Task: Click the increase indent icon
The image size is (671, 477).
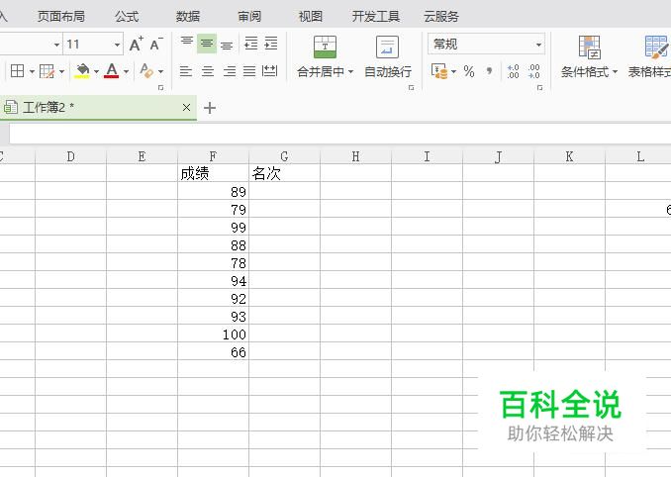Action: coord(271,44)
